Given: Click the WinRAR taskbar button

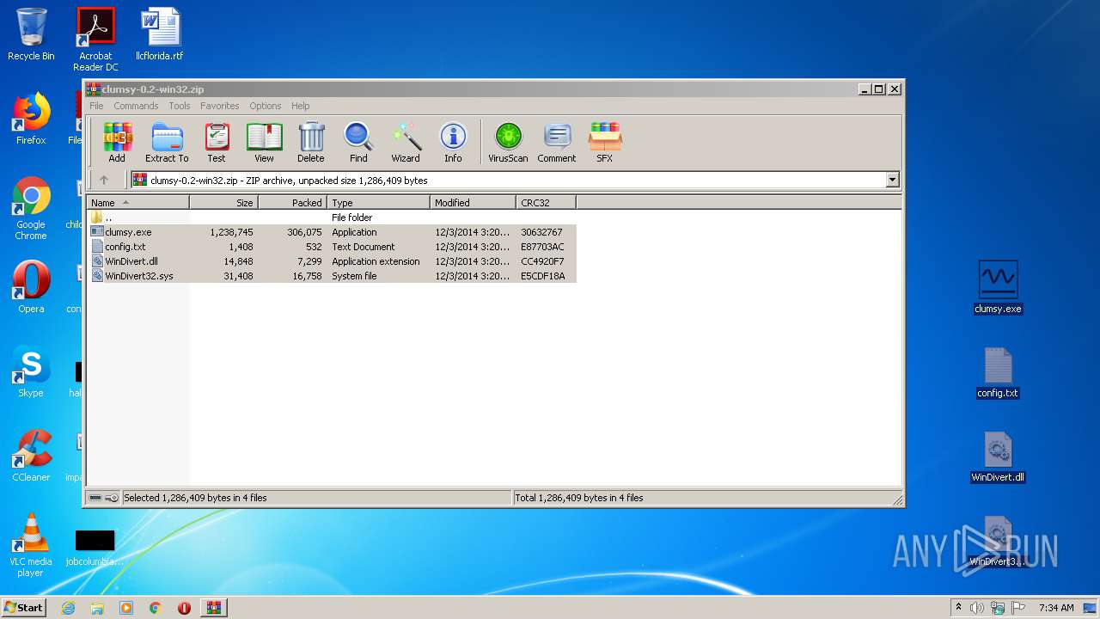Looking at the screenshot, I should coord(213,608).
